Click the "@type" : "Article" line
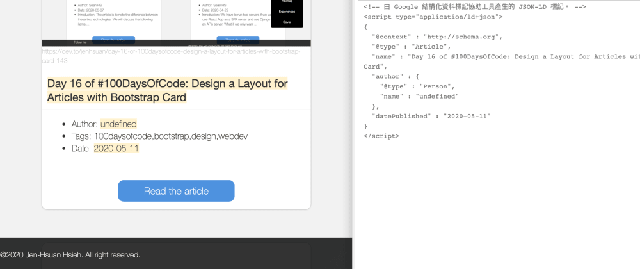This screenshot has width=640, height=269. point(411,47)
